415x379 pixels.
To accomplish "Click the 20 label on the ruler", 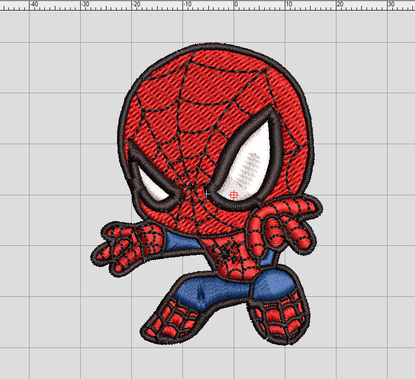I will (340, 4).
